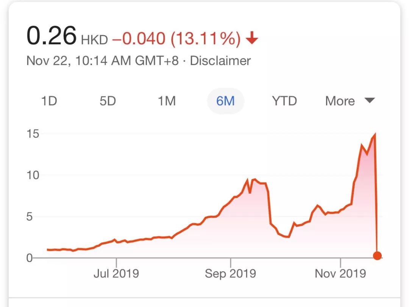Screen dimensions: 409x307
Task: Switch to the 1M range
Action: (x=167, y=101)
